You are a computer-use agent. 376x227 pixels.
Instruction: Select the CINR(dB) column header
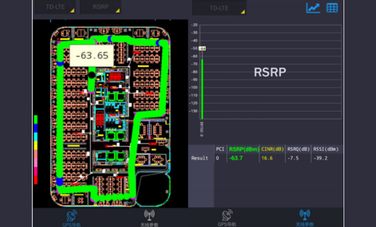[272, 149]
